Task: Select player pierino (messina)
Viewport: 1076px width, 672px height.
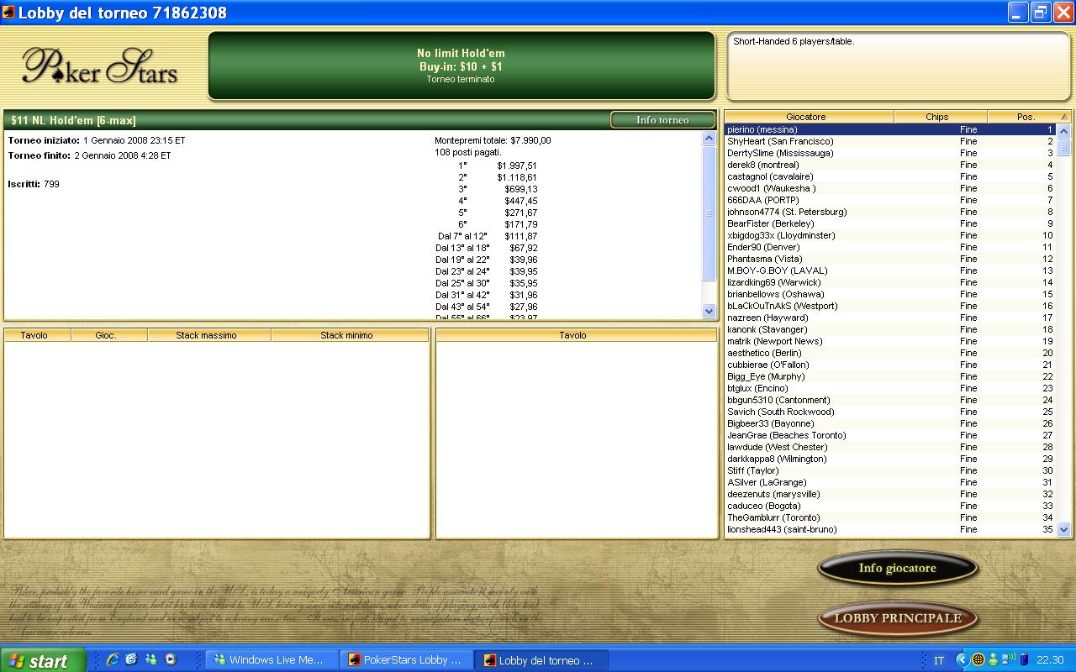Action: coord(890,130)
